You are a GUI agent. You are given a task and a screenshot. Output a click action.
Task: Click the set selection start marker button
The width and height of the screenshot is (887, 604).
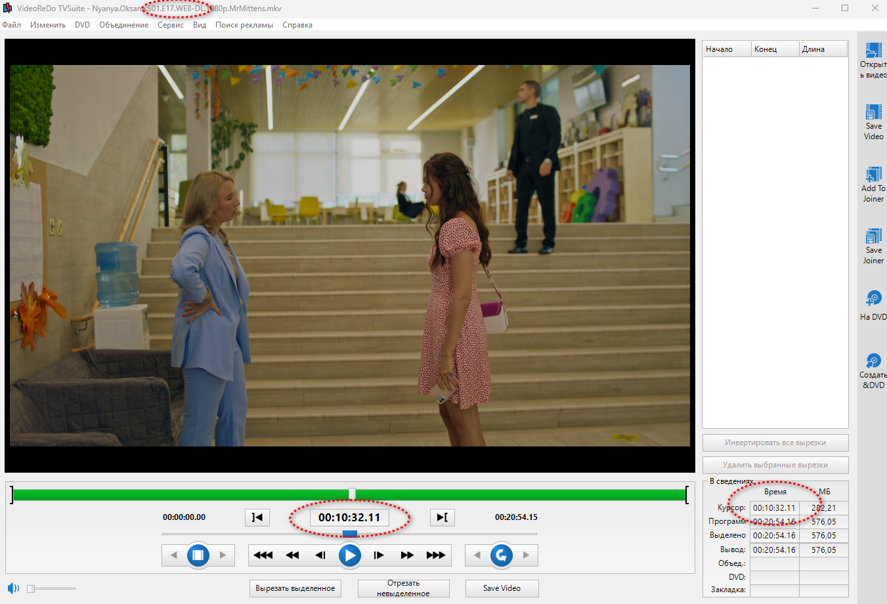pyautogui.click(x=257, y=517)
